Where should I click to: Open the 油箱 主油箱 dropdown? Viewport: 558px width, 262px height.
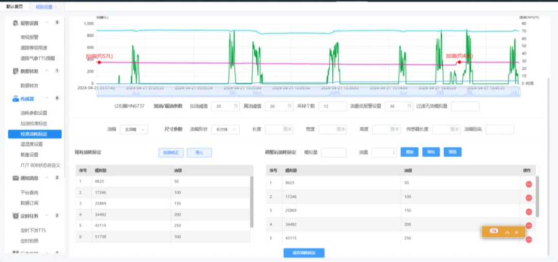(134, 130)
